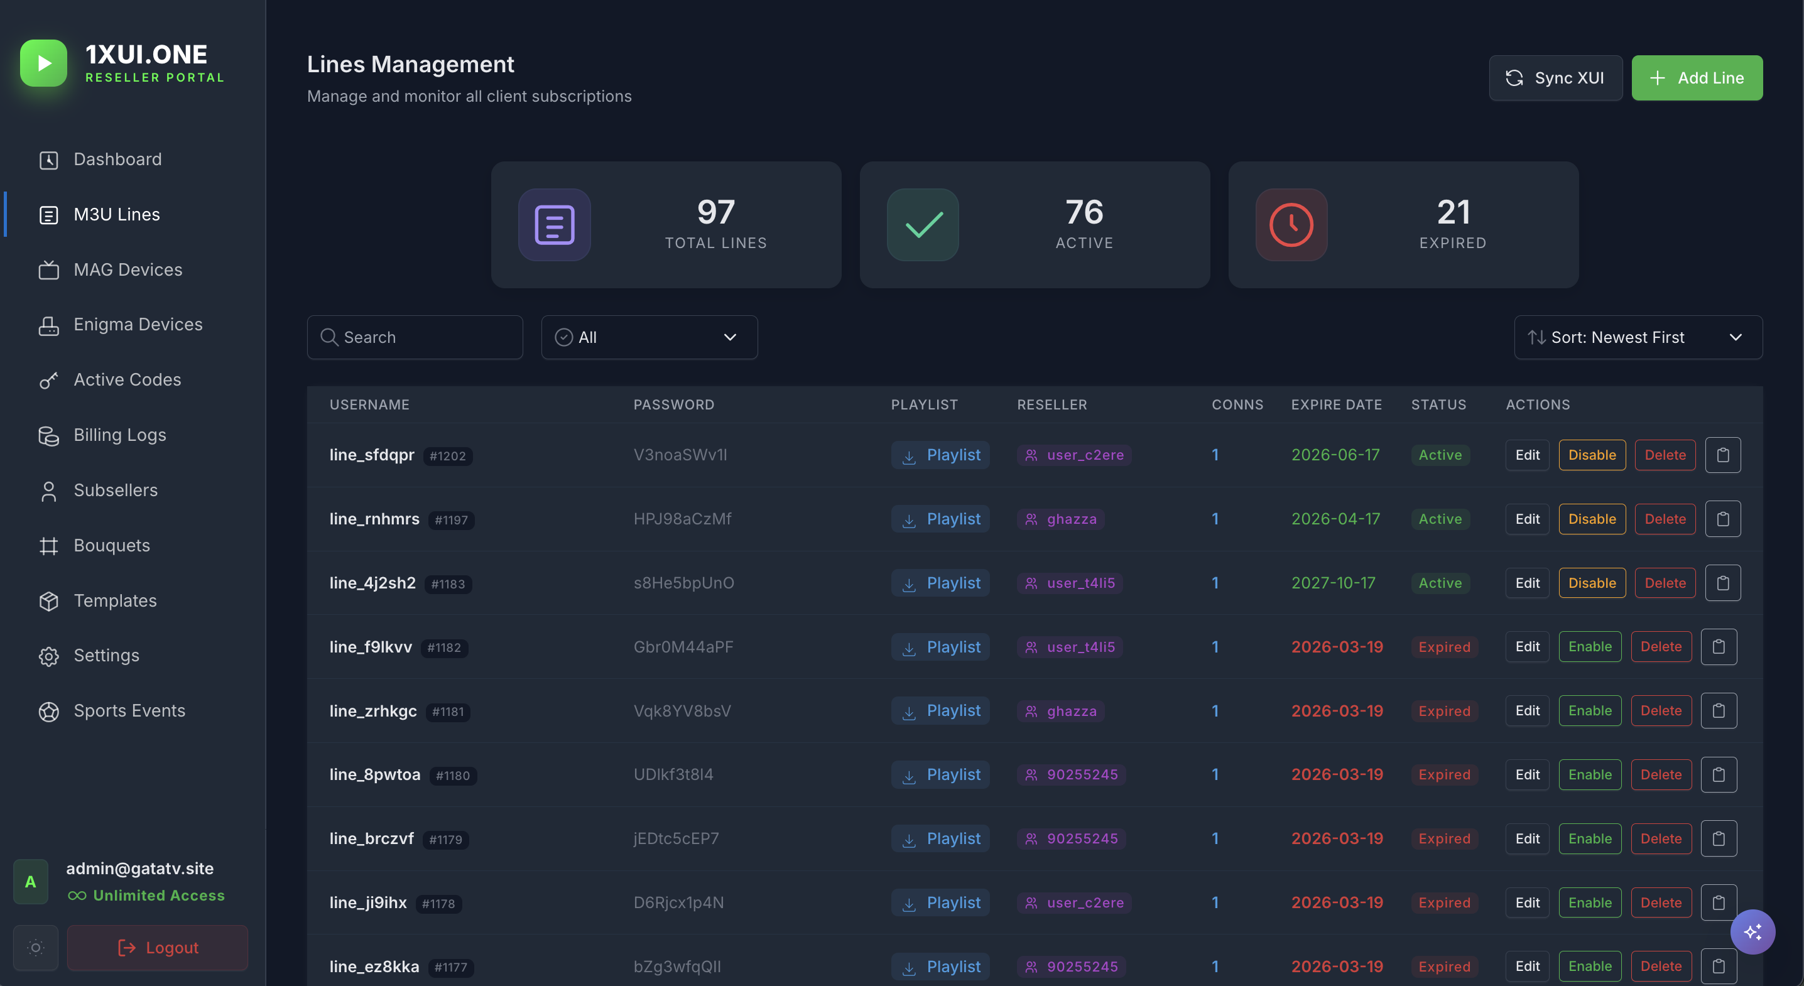Open Active Codes via the key icon
Screen dimensions: 1804x986
48,379
